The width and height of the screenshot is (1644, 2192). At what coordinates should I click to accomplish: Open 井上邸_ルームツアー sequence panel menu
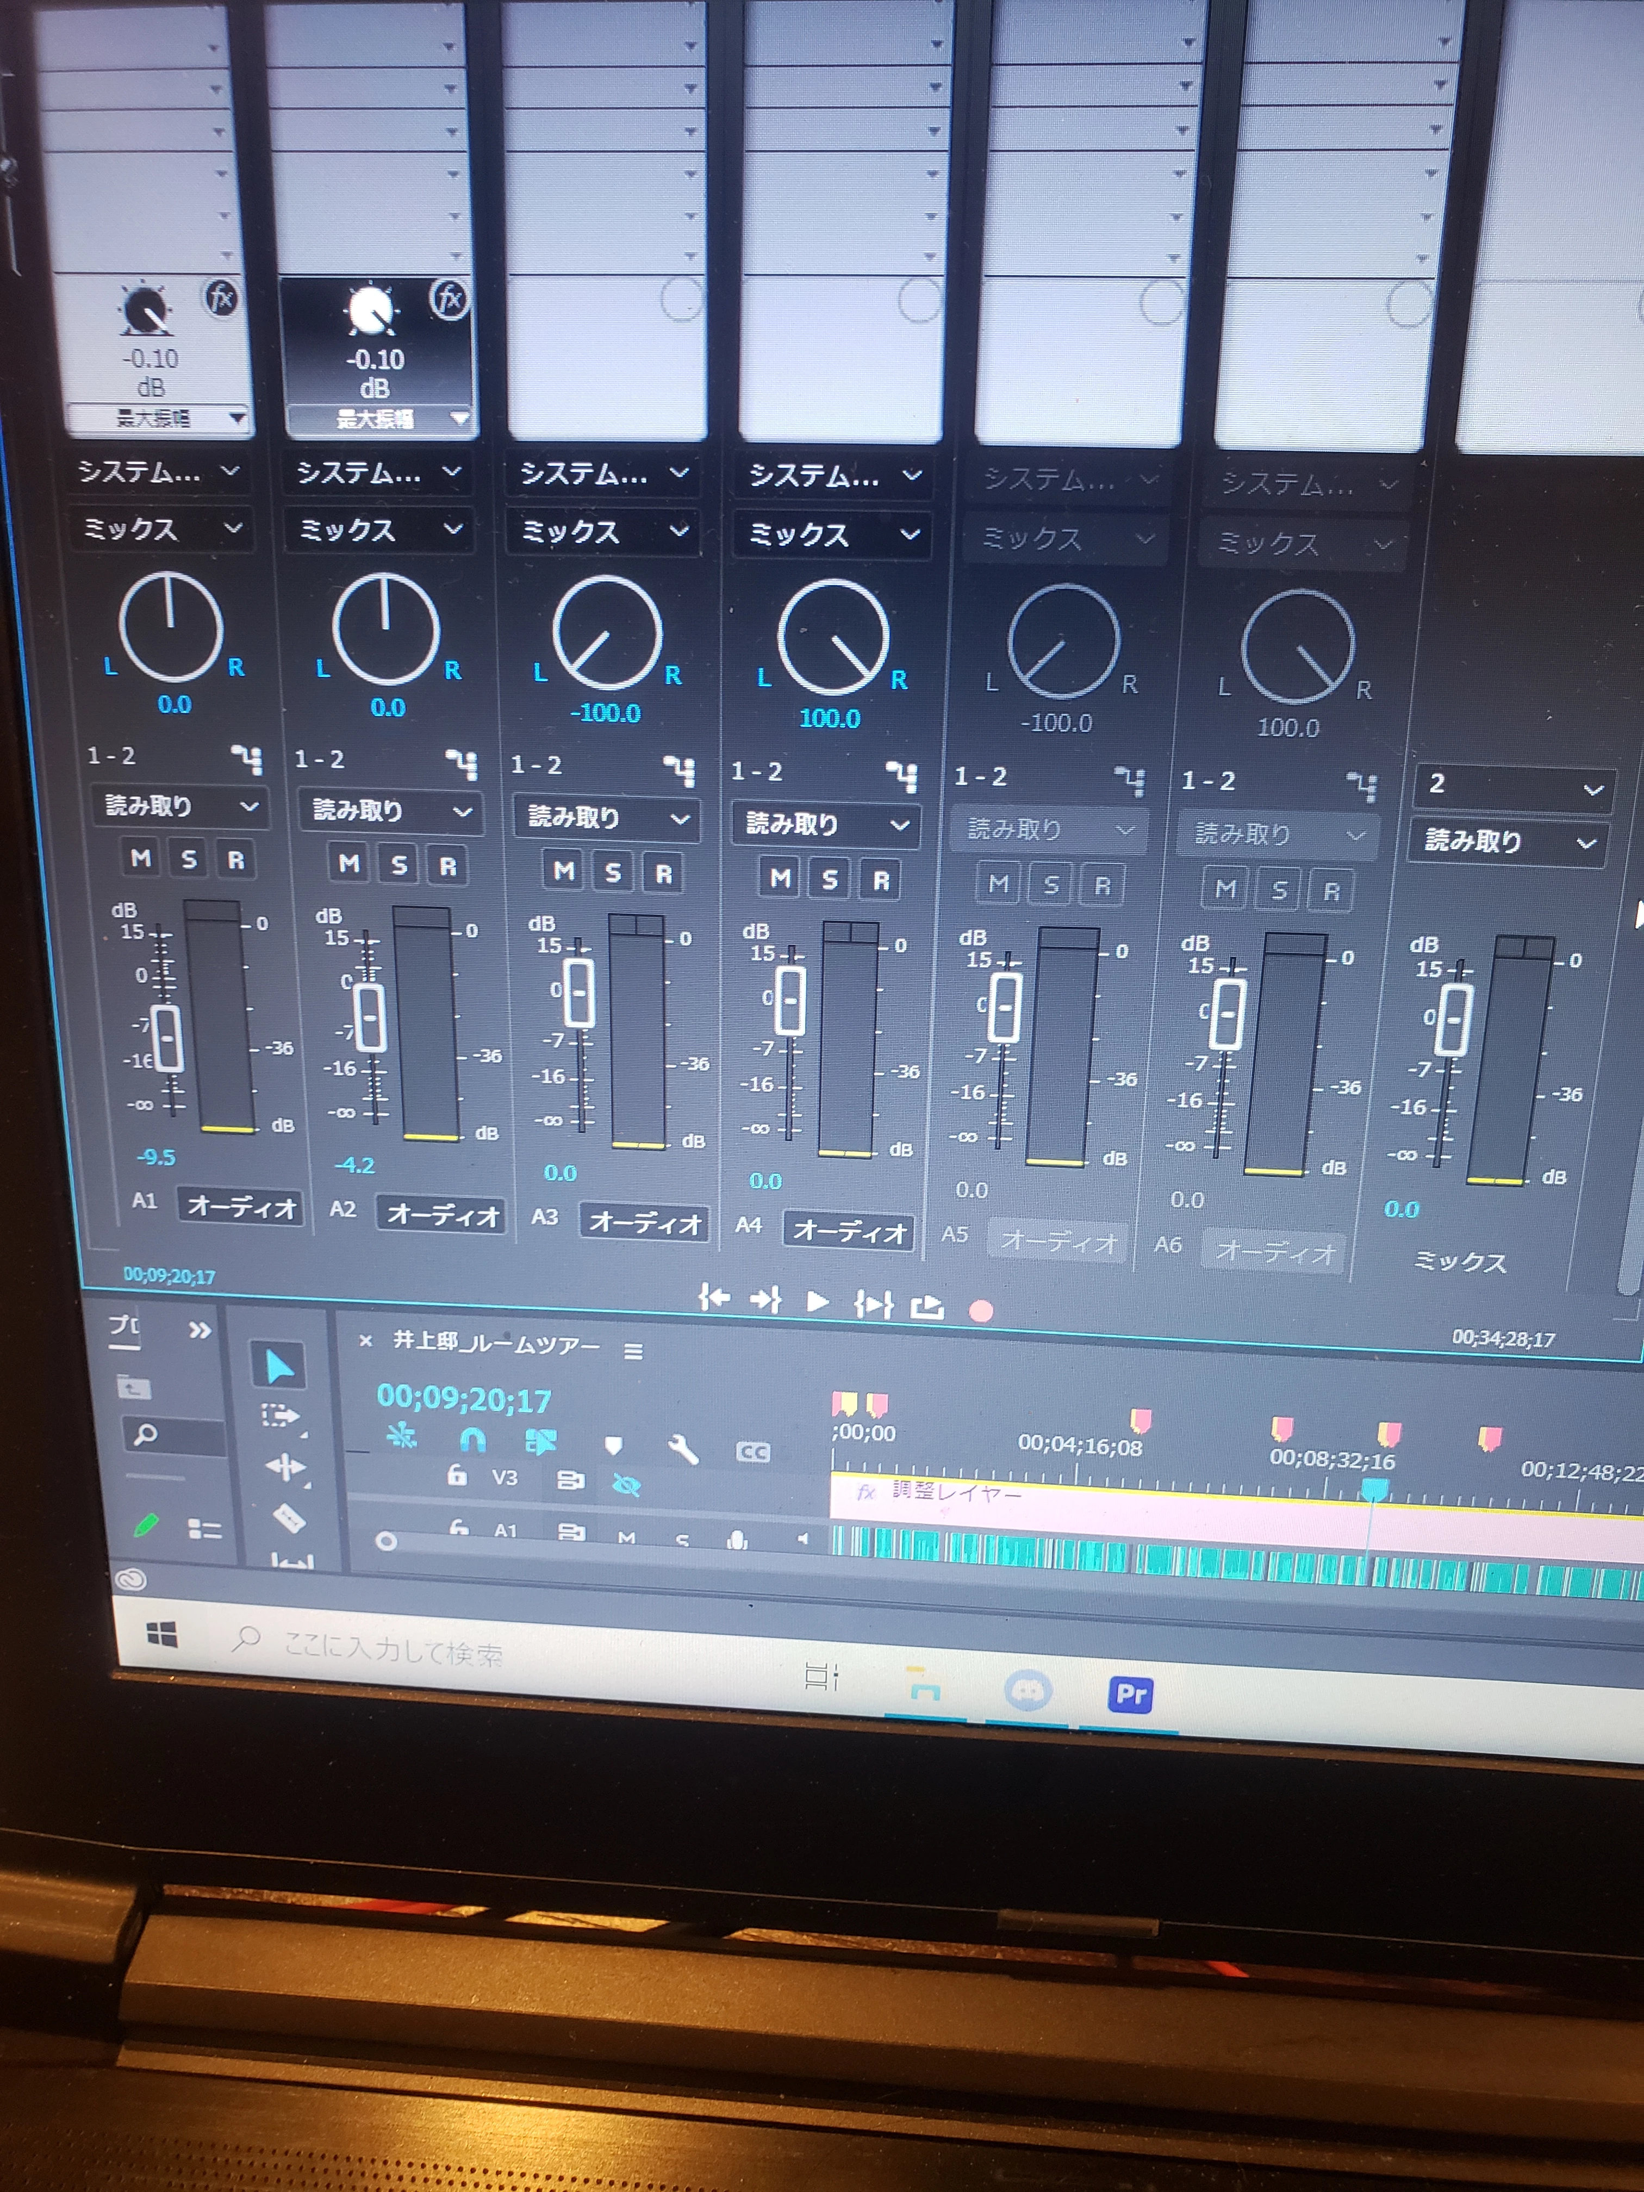coord(634,1352)
